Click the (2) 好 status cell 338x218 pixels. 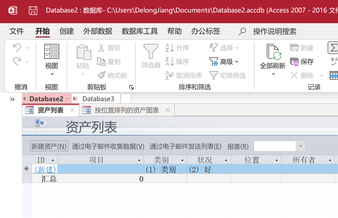(209, 169)
